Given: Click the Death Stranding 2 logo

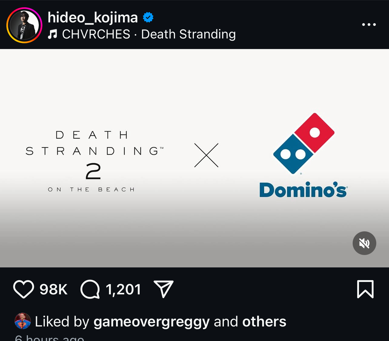Looking at the screenshot, I should (x=94, y=161).
